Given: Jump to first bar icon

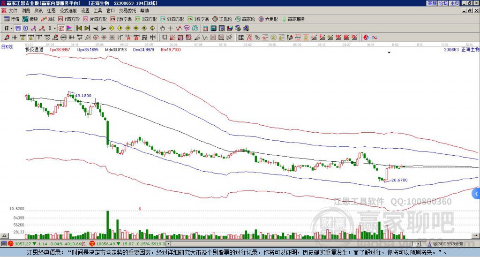Looking at the screenshot, I should 79,29.
